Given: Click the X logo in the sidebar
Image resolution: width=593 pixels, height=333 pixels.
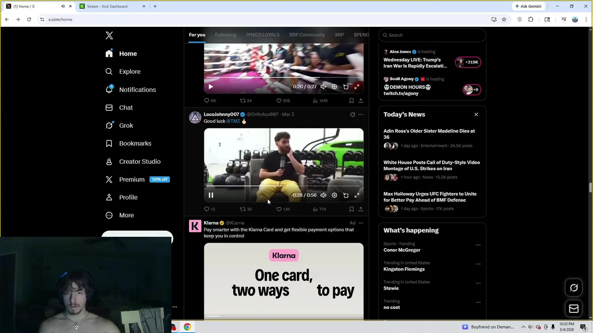Looking at the screenshot, I should [109, 35].
